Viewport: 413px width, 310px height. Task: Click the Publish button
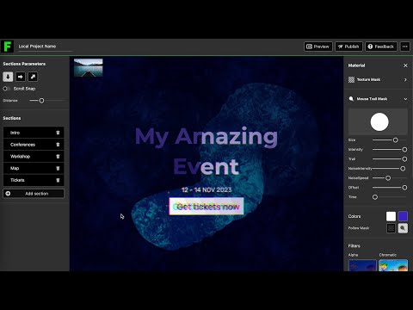348,46
